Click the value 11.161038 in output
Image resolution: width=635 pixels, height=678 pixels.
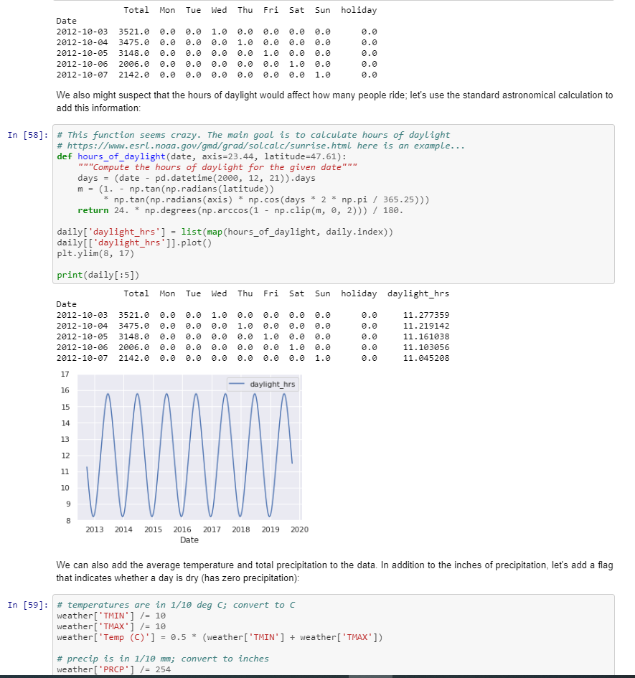pyautogui.click(x=426, y=336)
